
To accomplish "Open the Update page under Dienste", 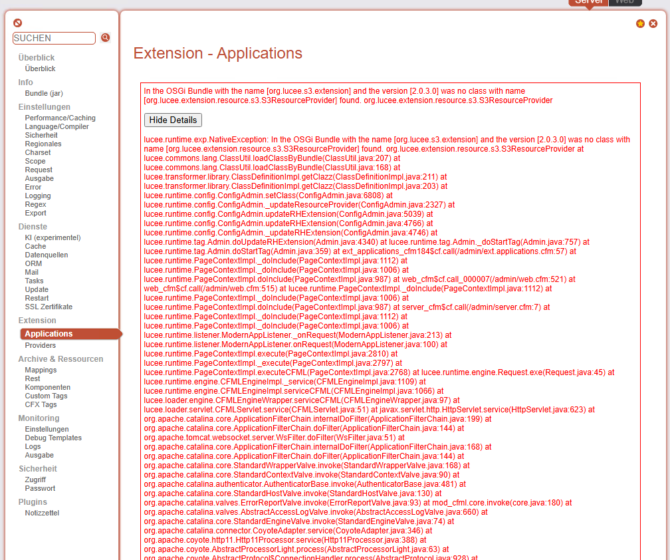I will tap(37, 289).
